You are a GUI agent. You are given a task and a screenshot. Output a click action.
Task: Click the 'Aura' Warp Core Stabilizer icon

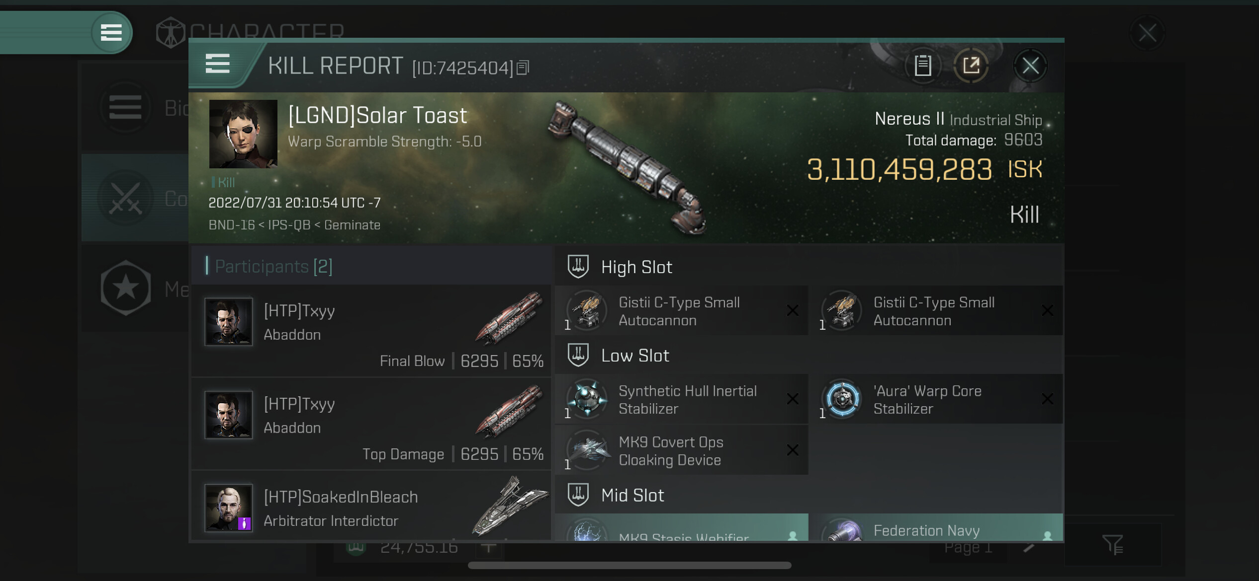tap(842, 399)
